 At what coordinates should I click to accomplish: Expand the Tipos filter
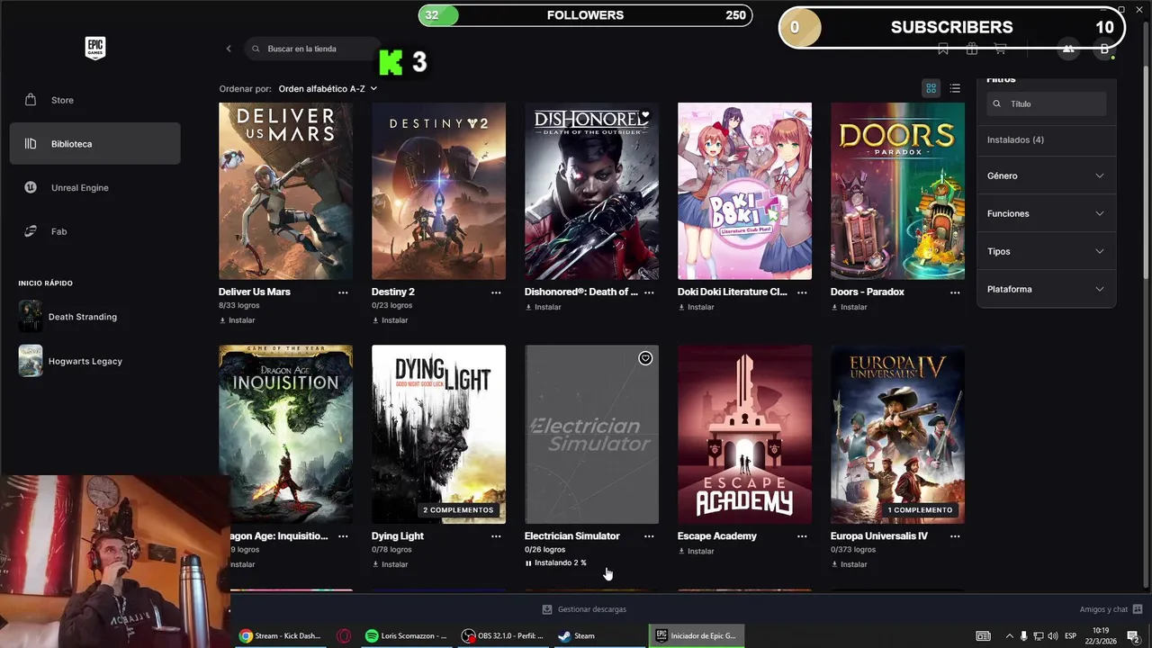point(1046,251)
